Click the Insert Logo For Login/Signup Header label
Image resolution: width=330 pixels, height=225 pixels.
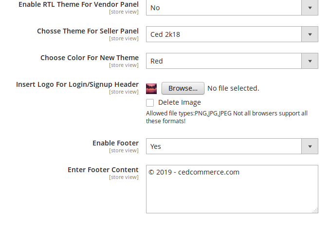77,84
